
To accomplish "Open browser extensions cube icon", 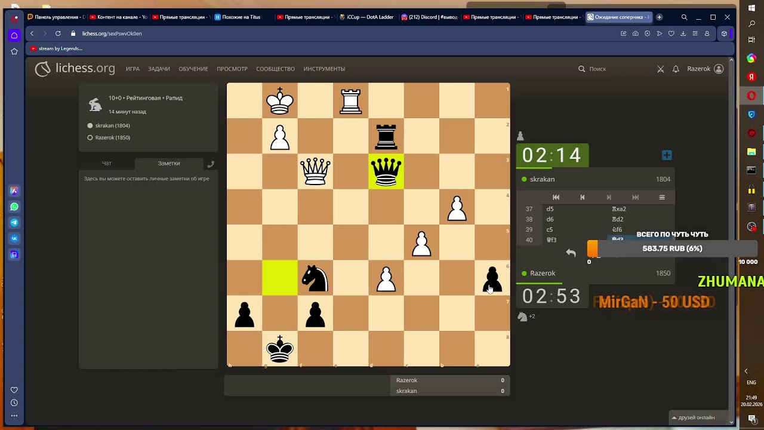I will click(x=724, y=33).
